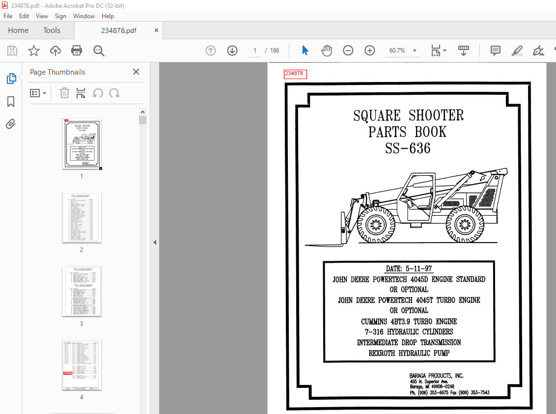Open the Help menu
Viewport: 556px width, 414px height.
tap(108, 16)
